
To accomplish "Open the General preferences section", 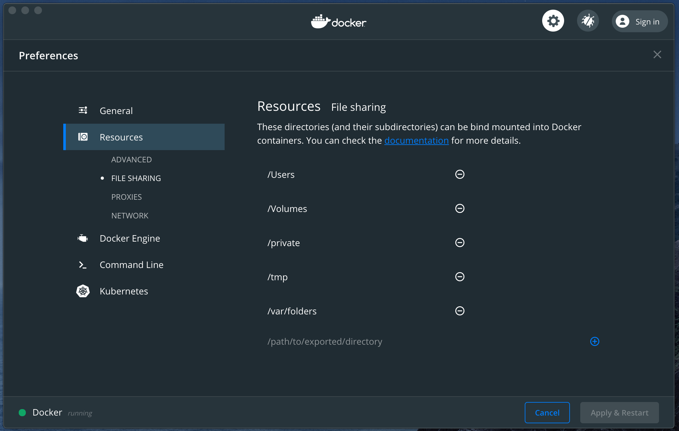I will (116, 111).
